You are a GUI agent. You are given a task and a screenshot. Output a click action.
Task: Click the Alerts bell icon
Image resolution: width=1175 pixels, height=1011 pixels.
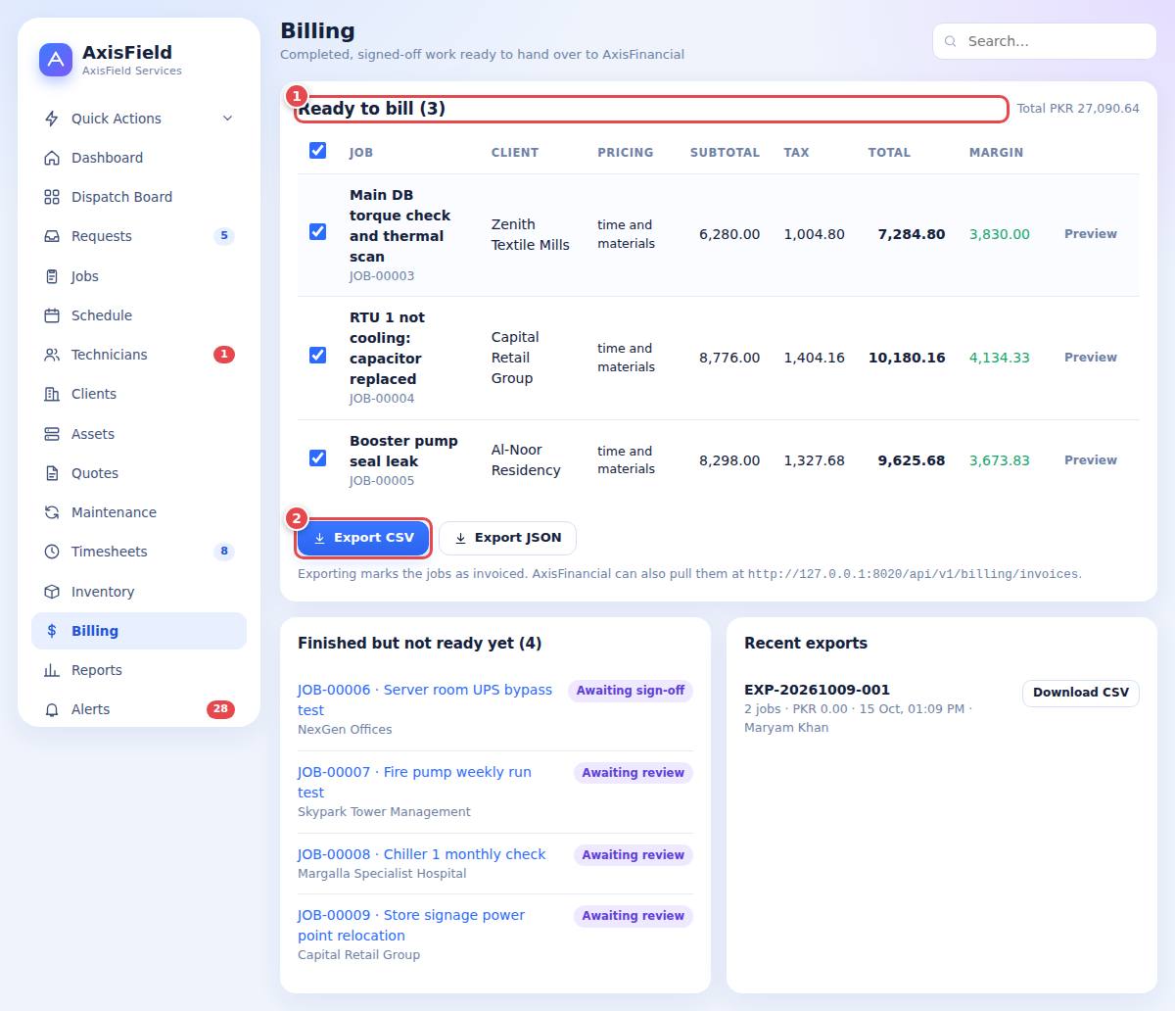[52, 709]
